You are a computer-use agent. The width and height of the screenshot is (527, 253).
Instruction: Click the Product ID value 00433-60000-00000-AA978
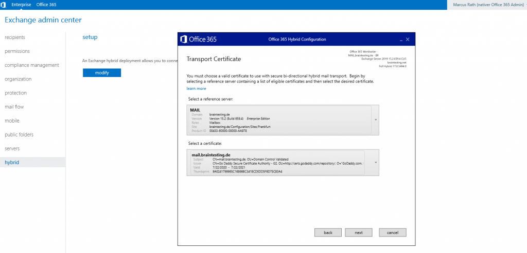pos(228,131)
